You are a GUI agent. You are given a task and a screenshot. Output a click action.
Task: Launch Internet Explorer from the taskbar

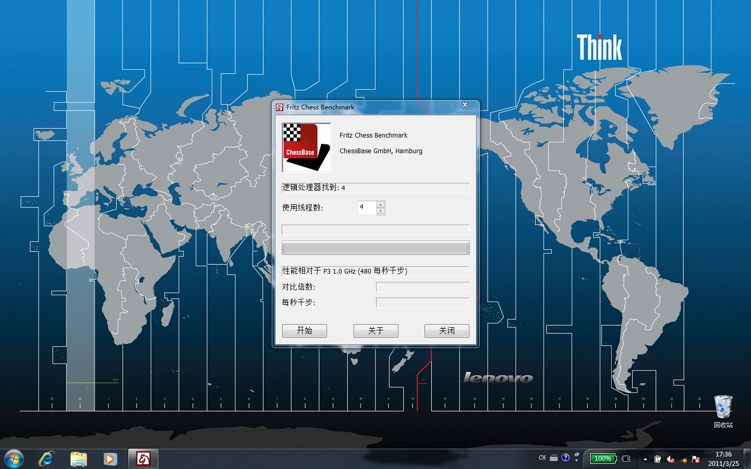(x=46, y=459)
